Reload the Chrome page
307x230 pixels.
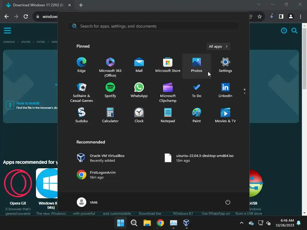coord(26,17)
